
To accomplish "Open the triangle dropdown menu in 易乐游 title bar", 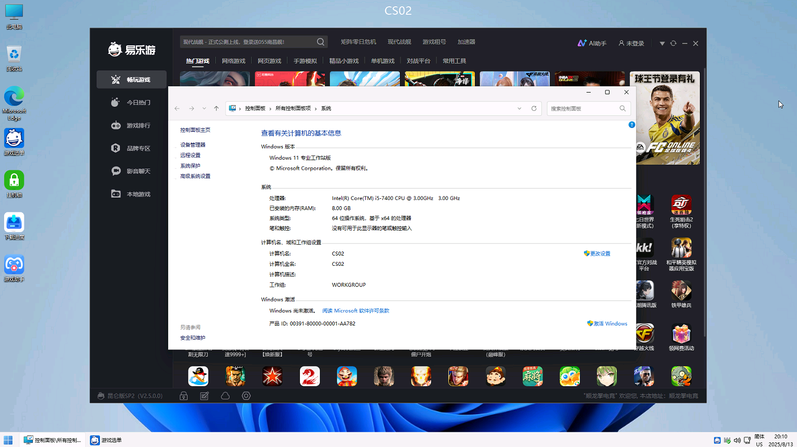I will [x=662, y=43].
